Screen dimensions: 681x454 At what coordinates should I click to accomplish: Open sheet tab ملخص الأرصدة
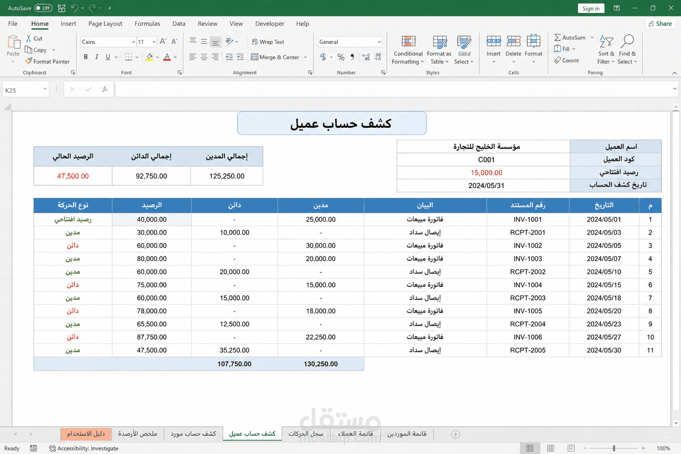137,434
